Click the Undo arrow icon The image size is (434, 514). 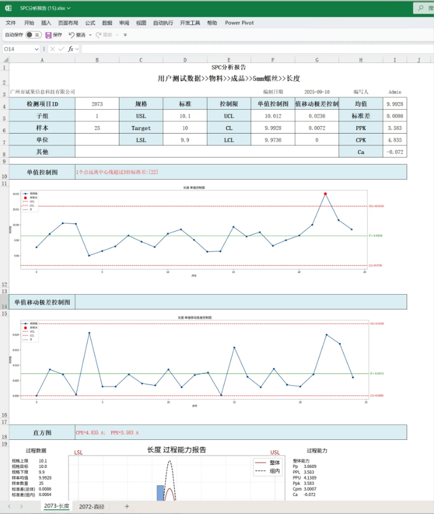71,35
